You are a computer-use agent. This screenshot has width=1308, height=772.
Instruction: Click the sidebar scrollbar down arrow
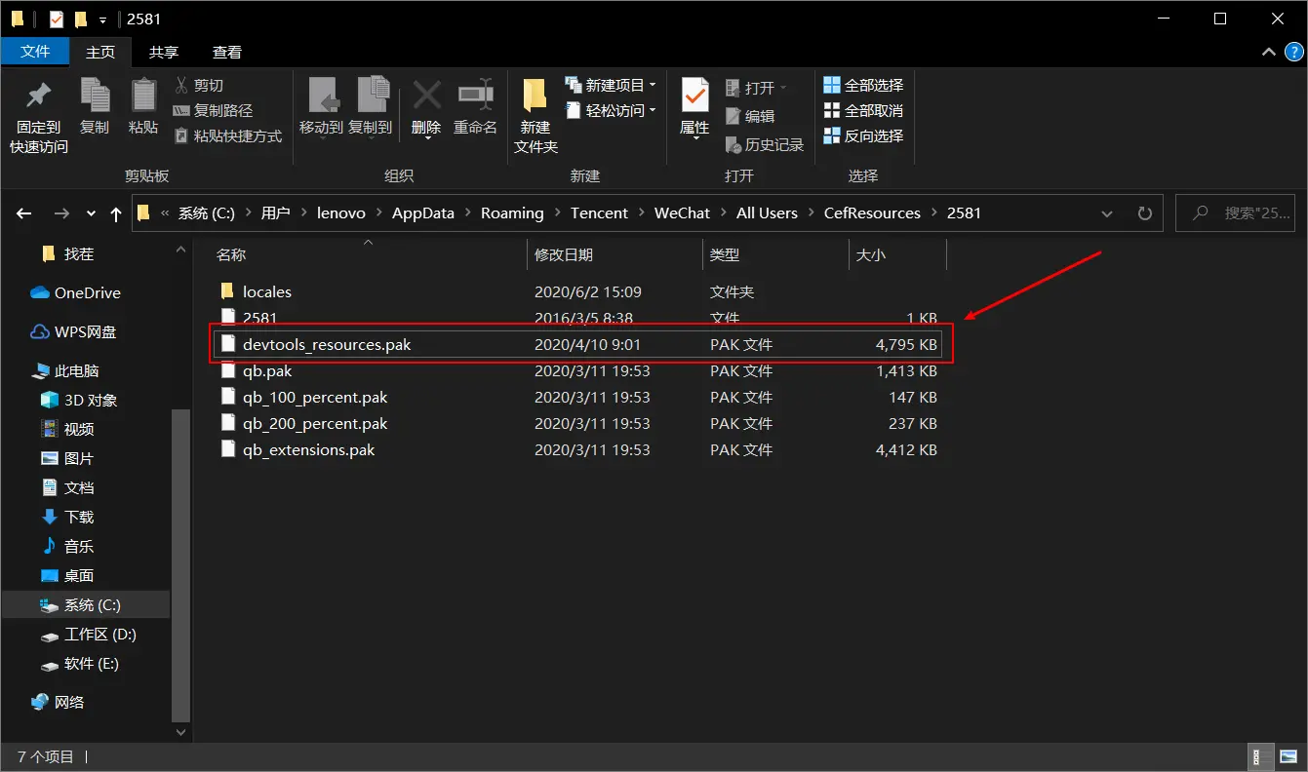tap(179, 731)
